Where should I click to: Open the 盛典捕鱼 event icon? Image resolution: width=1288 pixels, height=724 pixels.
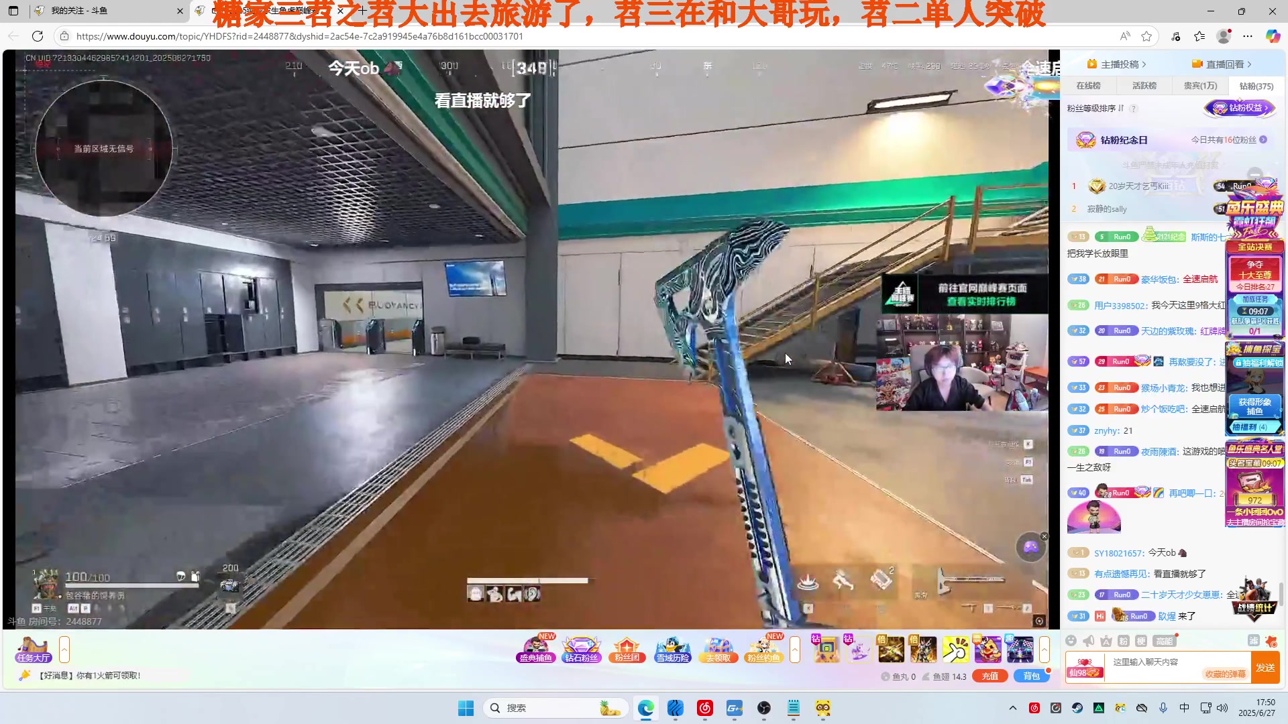(536, 649)
